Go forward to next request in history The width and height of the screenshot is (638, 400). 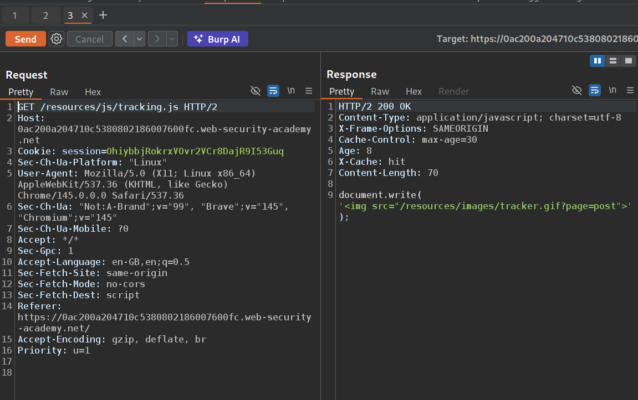pyautogui.click(x=157, y=39)
